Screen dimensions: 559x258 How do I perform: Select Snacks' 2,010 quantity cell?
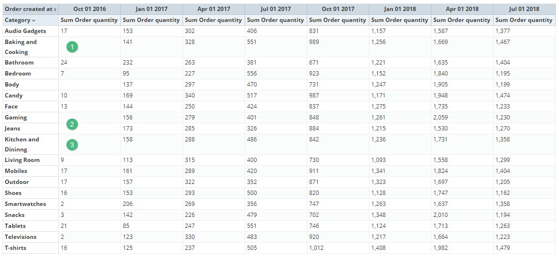point(441,215)
